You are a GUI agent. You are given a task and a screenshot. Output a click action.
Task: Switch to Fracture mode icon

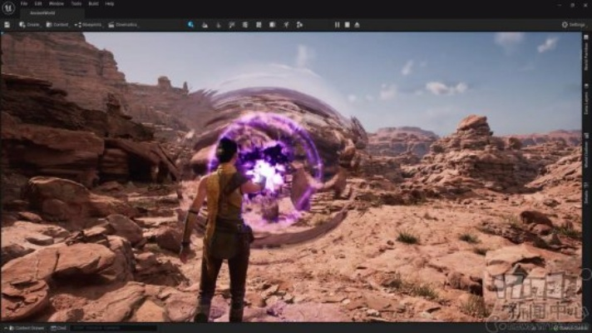pos(259,25)
